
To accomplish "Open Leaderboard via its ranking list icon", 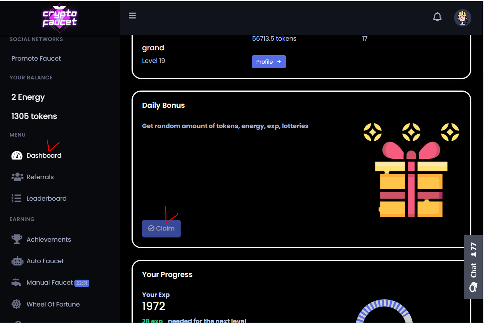I will [16, 198].
